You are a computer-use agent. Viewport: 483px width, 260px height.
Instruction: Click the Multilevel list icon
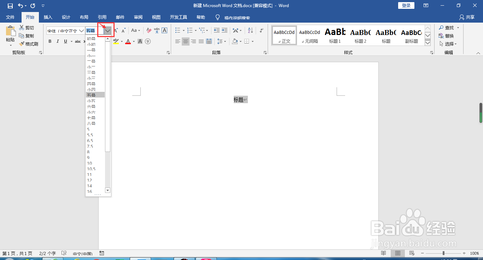pyautogui.click(x=202, y=30)
